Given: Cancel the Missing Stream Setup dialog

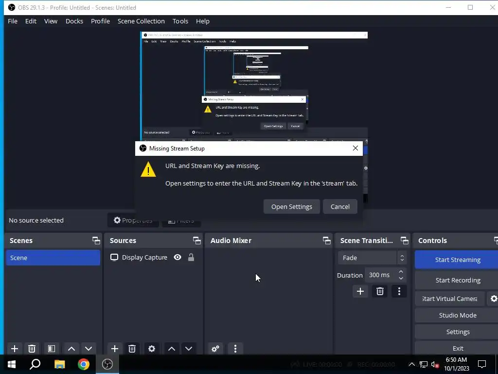Looking at the screenshot, I should 340,206.
